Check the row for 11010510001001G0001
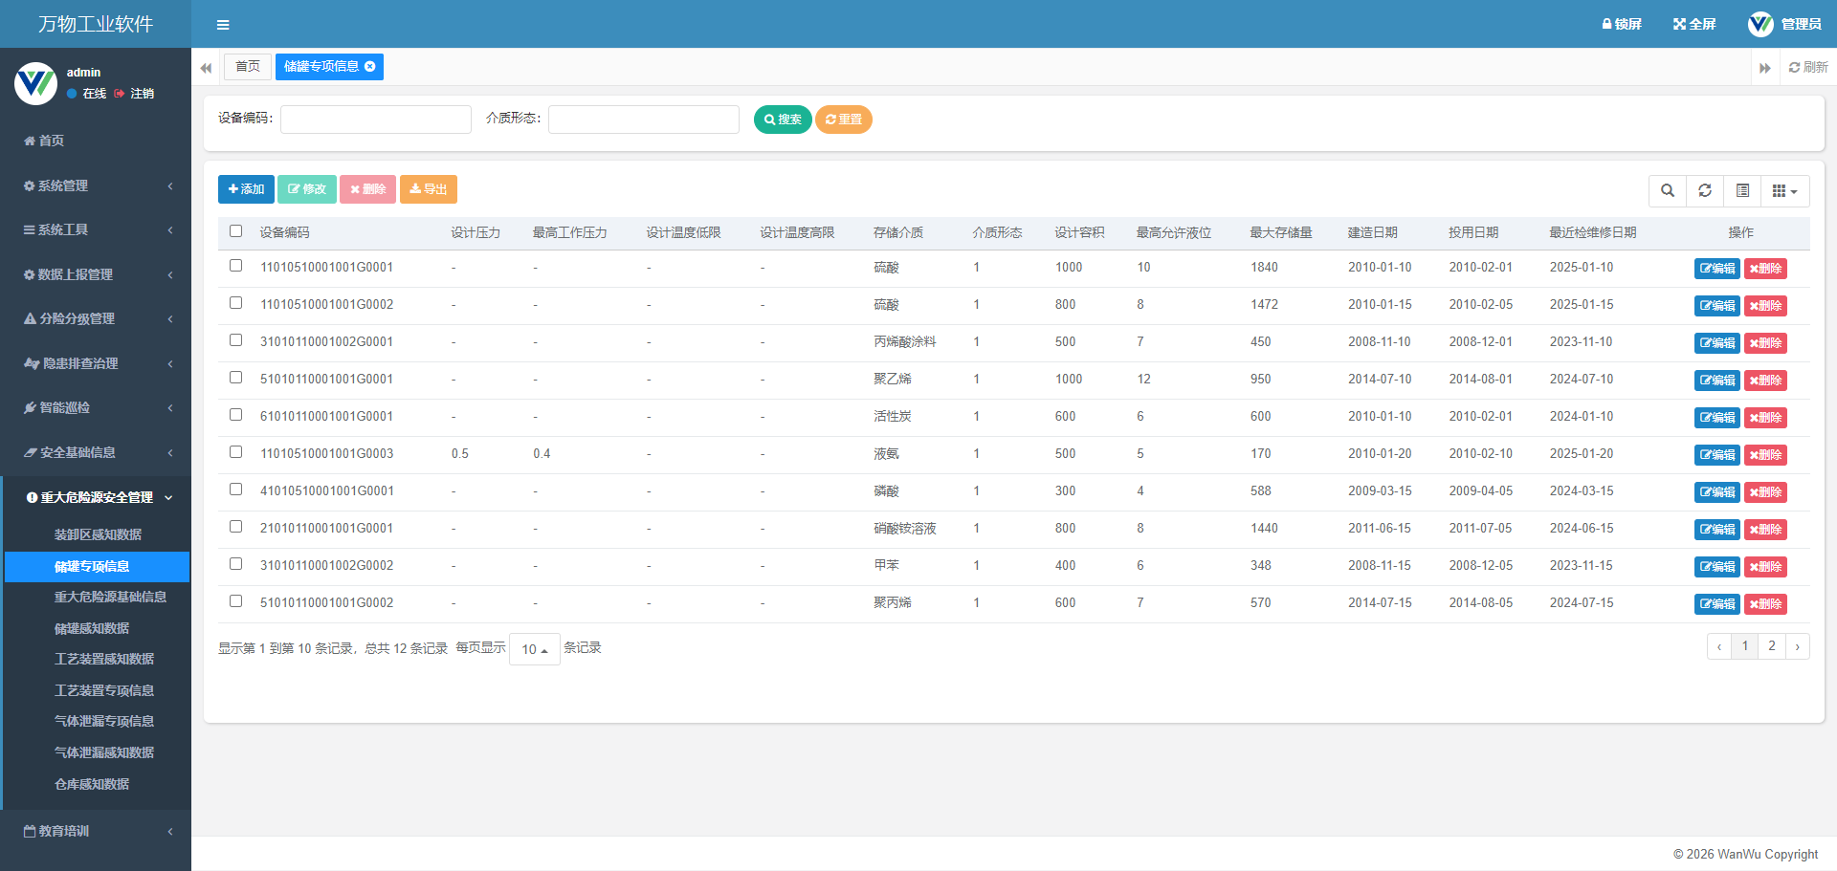Image resolution: width=1837 pixels, height=871 pixels. [236, 266]
